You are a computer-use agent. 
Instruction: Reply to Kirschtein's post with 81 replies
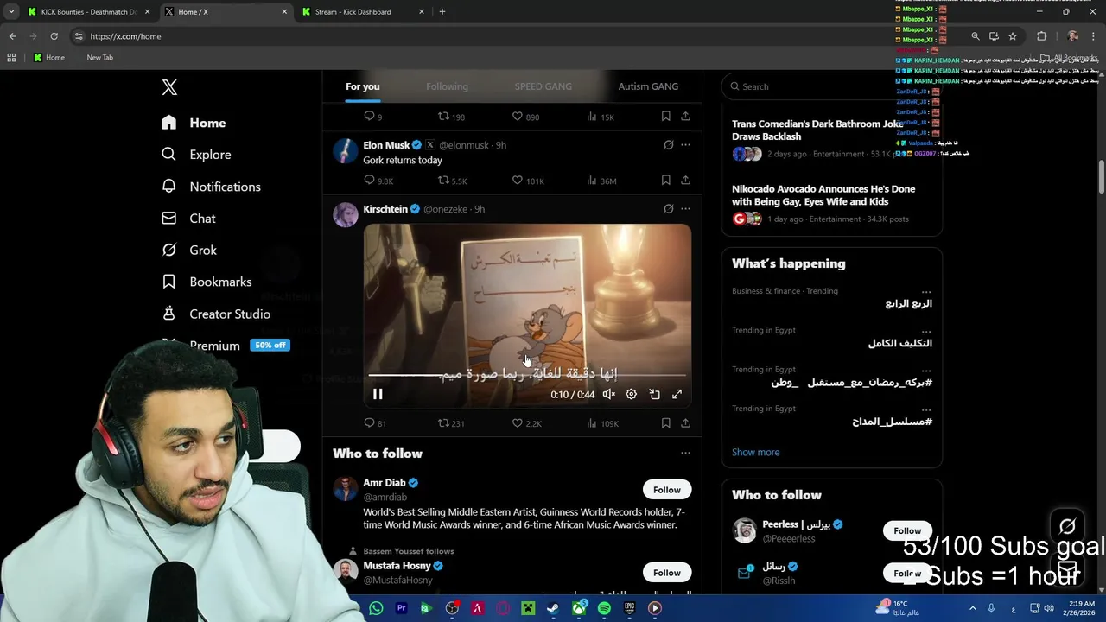click(x=375, y=423)
